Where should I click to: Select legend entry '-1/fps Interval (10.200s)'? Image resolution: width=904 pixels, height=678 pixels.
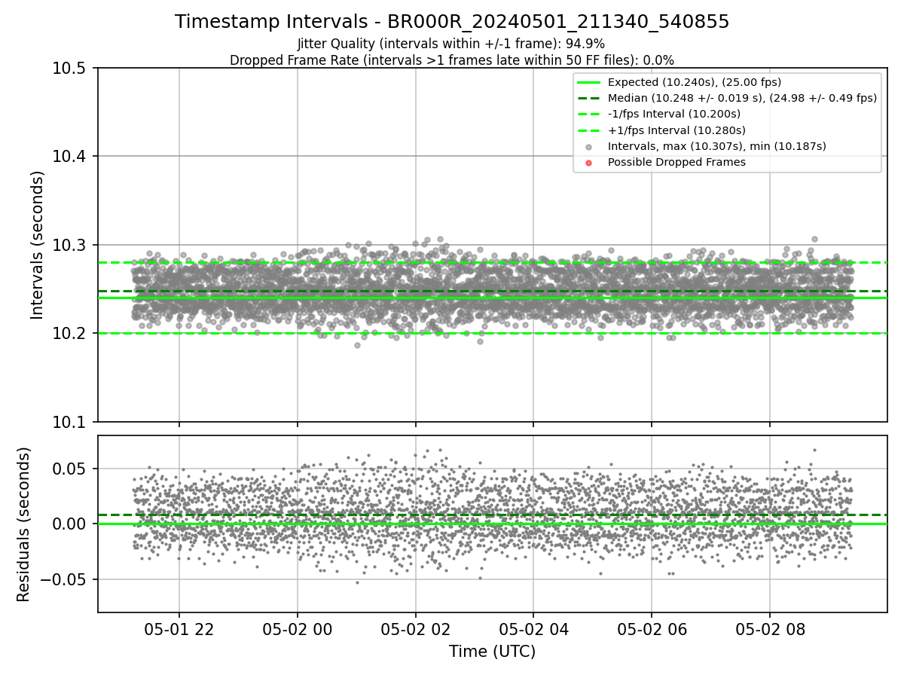(x=673, y=114)
